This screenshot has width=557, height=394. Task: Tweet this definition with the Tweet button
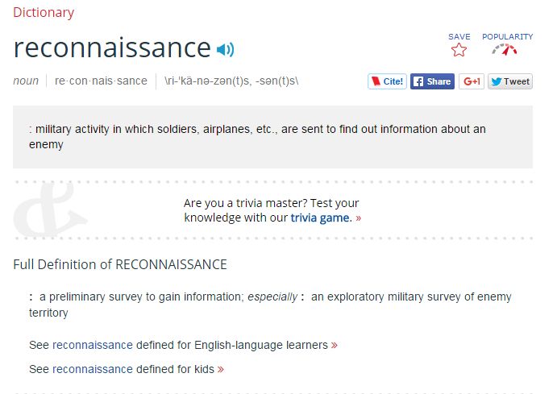510,81
